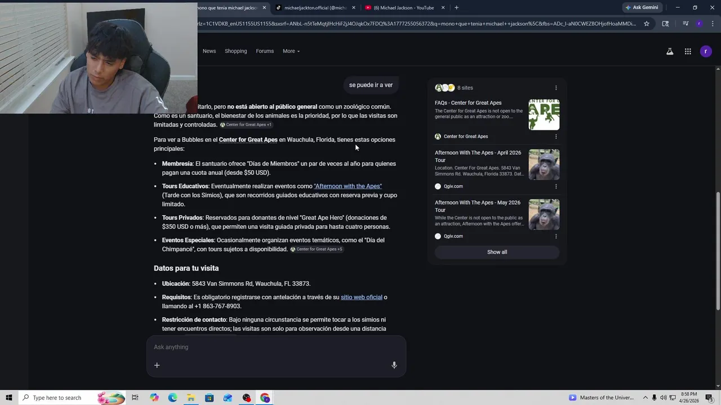Click Show all sources button
The image size is (721, 405).
497,252
